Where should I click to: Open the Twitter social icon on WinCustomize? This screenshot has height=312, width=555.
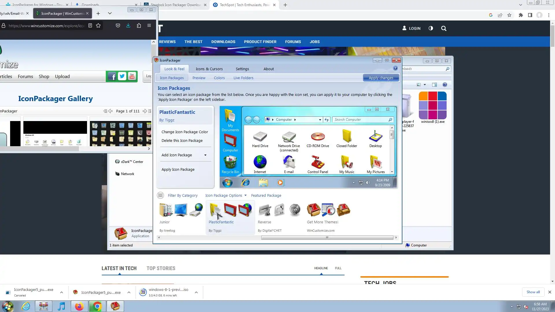point(122,76)
